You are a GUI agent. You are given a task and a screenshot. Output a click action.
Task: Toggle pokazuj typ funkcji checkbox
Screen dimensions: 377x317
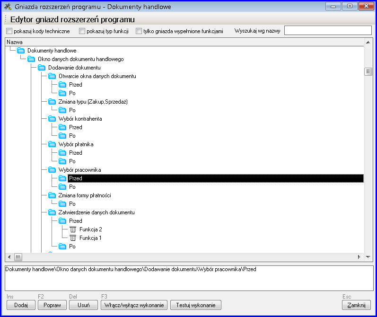(82, 31)
